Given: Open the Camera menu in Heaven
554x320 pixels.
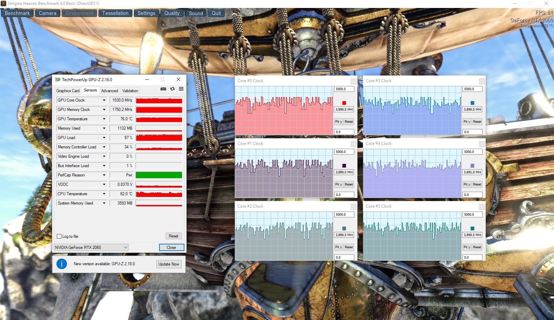Looking at the screenshot, I should 47,13.
